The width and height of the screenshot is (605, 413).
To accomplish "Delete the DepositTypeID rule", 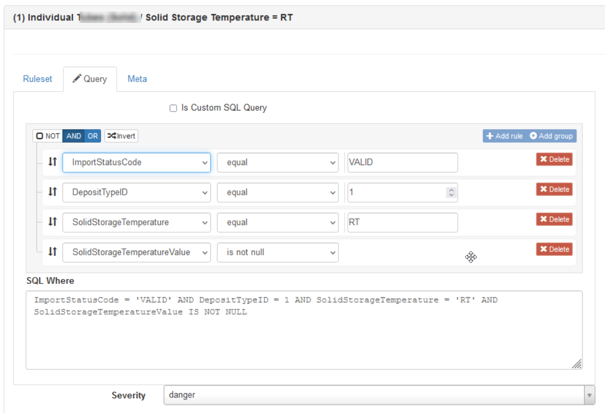I will tap(554, 189).
